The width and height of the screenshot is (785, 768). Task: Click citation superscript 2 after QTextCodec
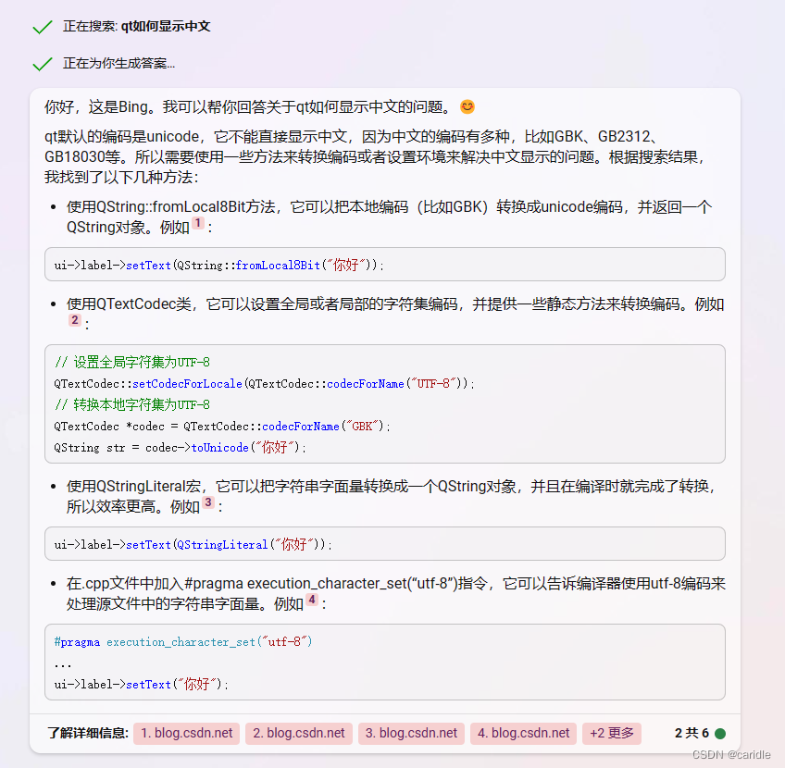click(75, 320)
